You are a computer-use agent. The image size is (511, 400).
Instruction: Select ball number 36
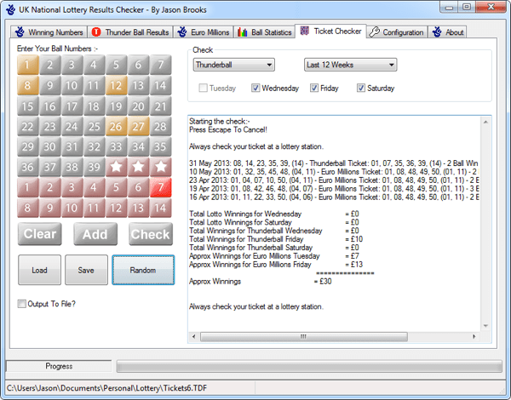pyautogui.click(x=28, y=167)
